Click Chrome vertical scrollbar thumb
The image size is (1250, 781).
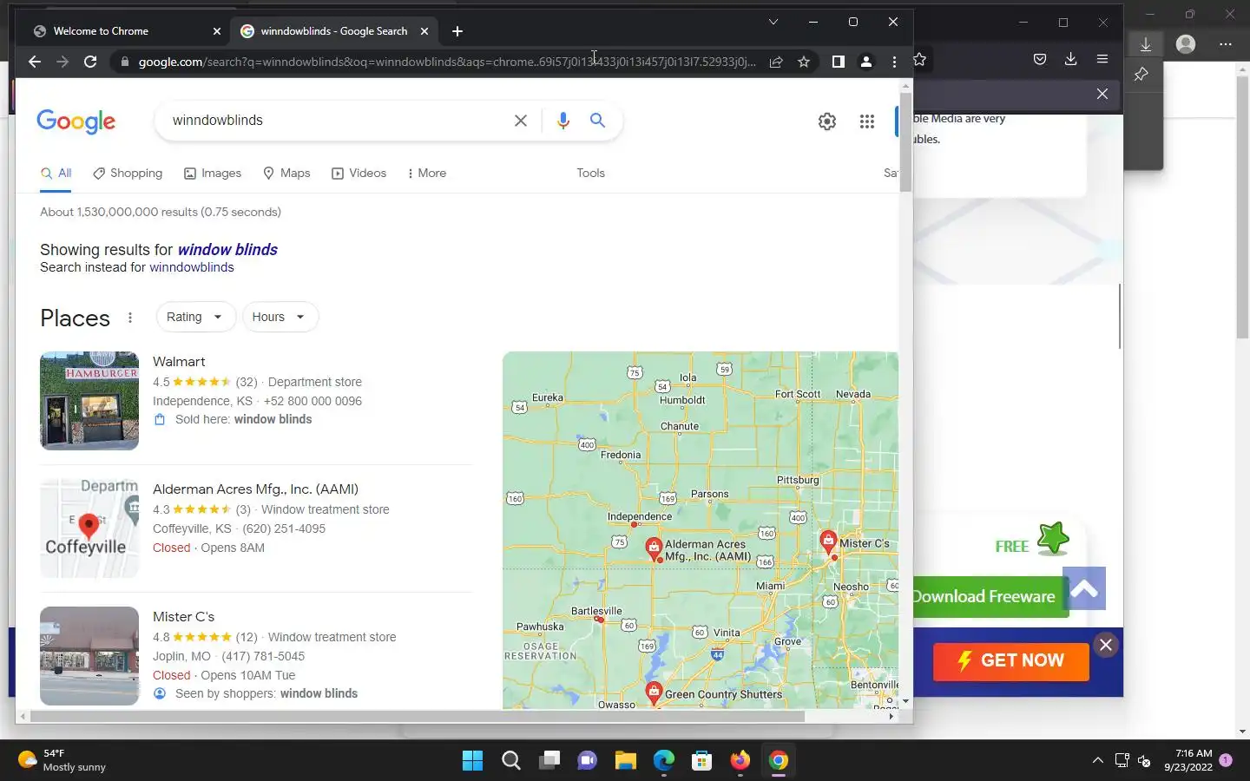[x=905, y=141]
